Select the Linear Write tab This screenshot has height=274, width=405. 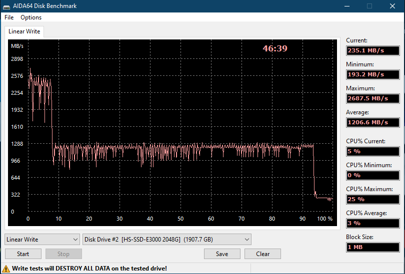[x=24, y=31]
